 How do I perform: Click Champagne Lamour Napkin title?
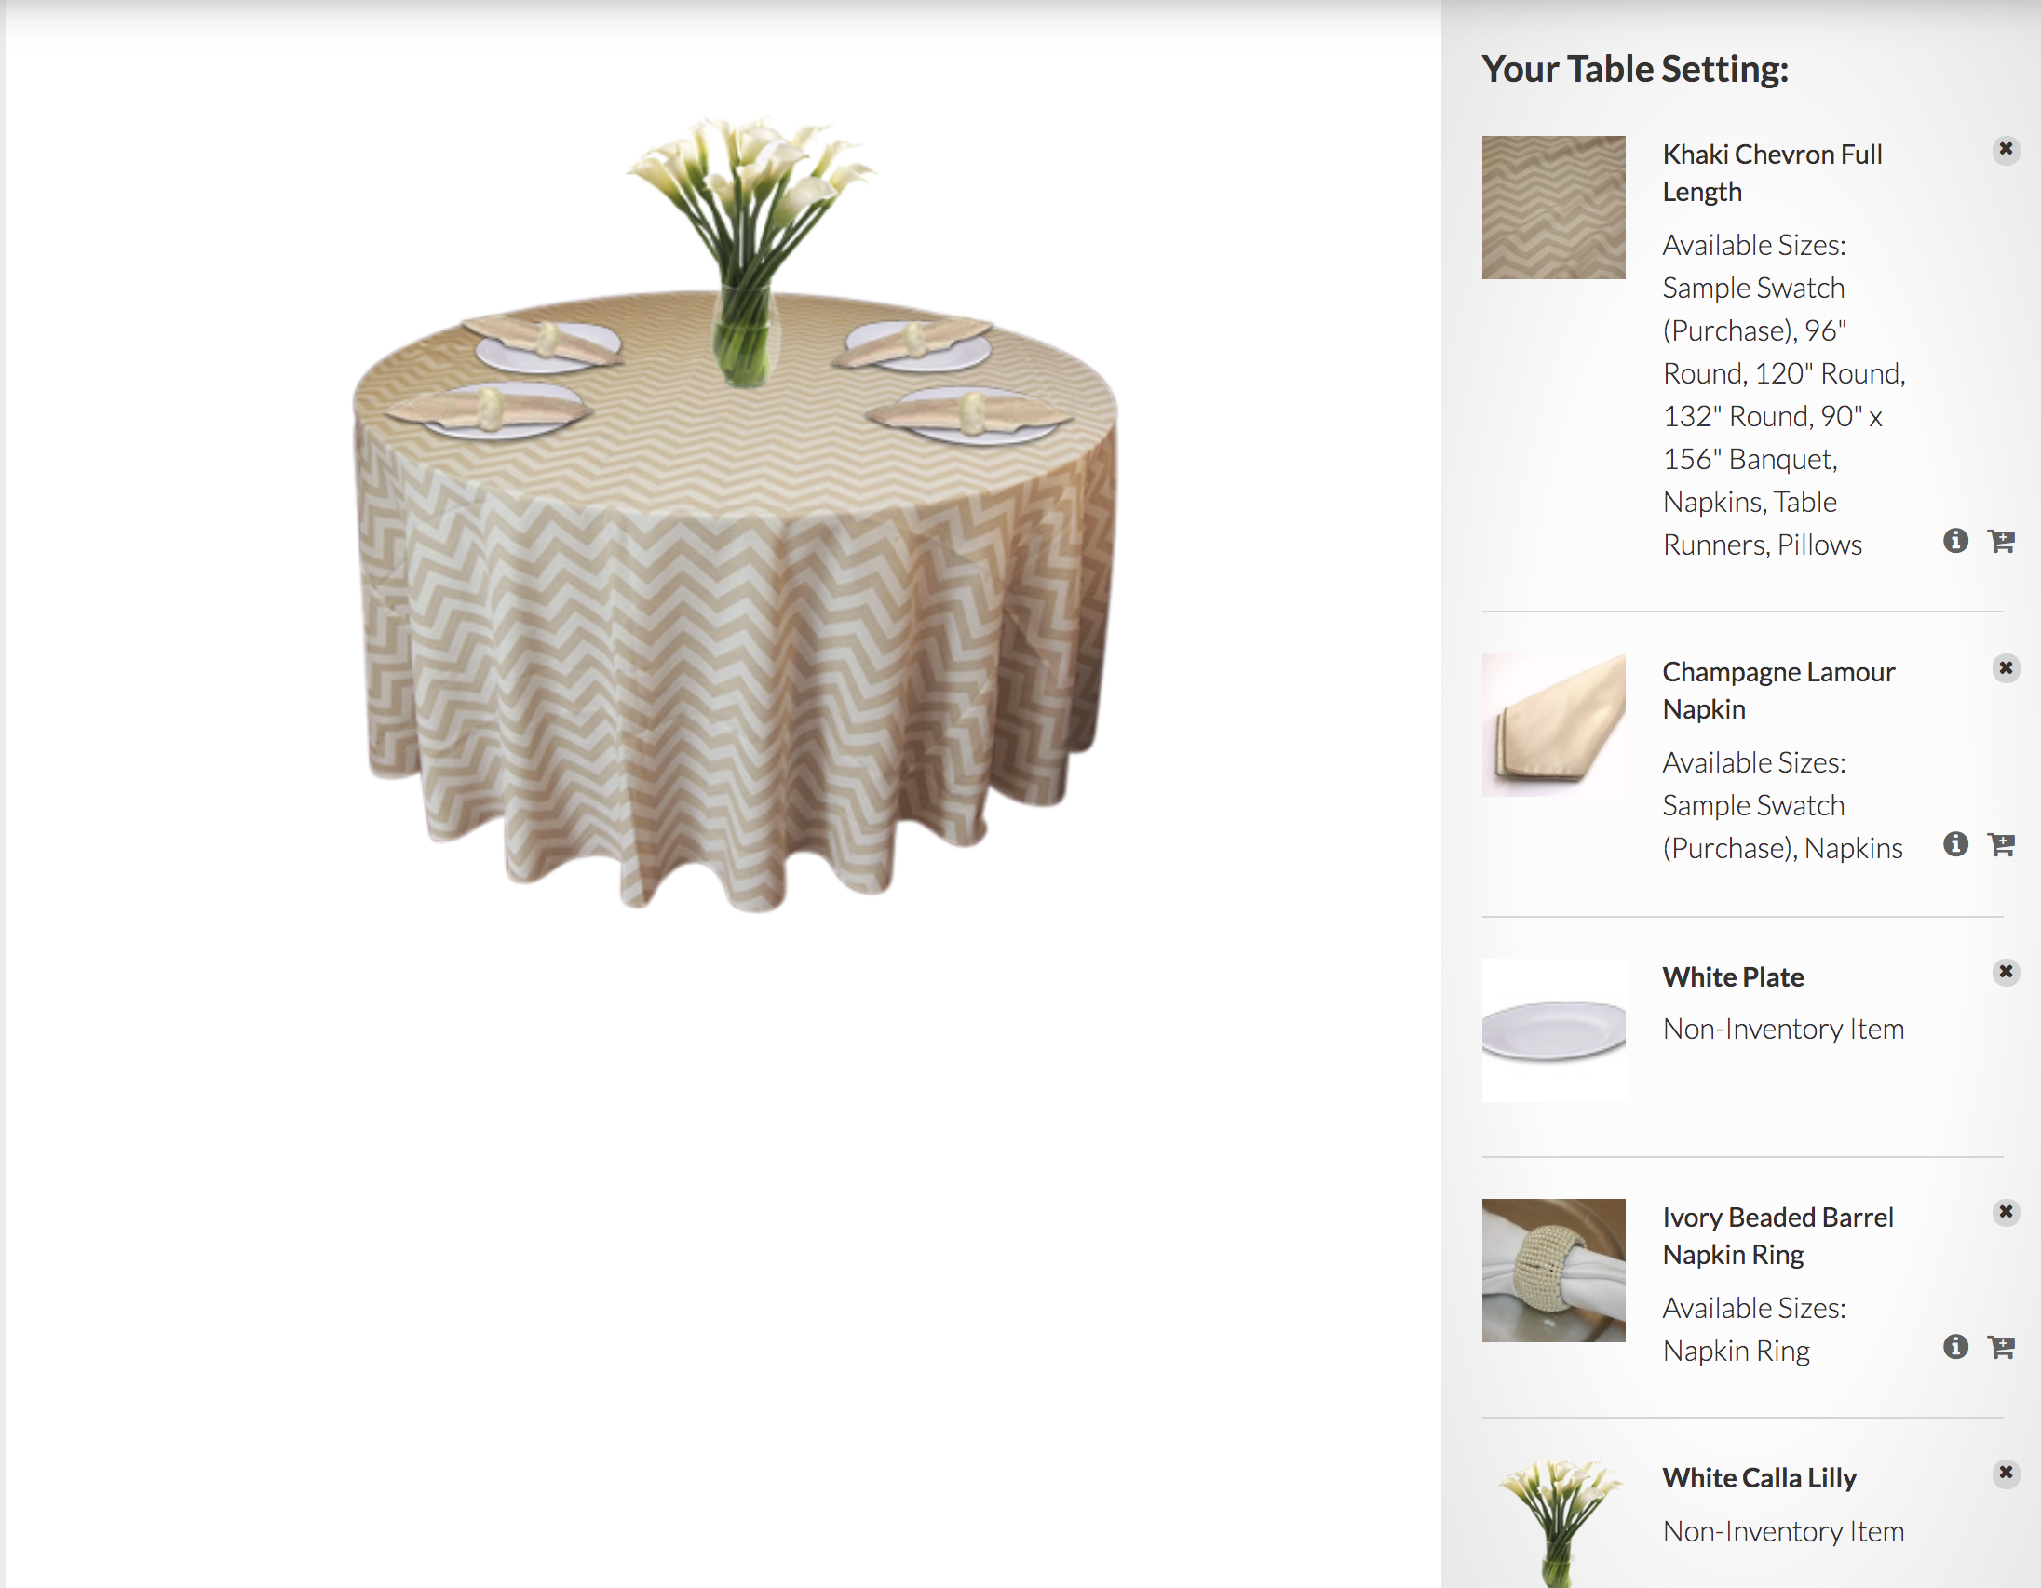(1778, 691)
